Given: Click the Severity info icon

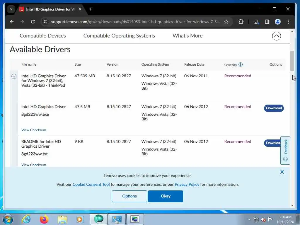Looking at the screenshot, I should (x=241, y=65).
